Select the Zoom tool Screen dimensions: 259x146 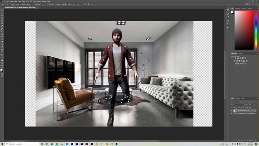[2, 63]
